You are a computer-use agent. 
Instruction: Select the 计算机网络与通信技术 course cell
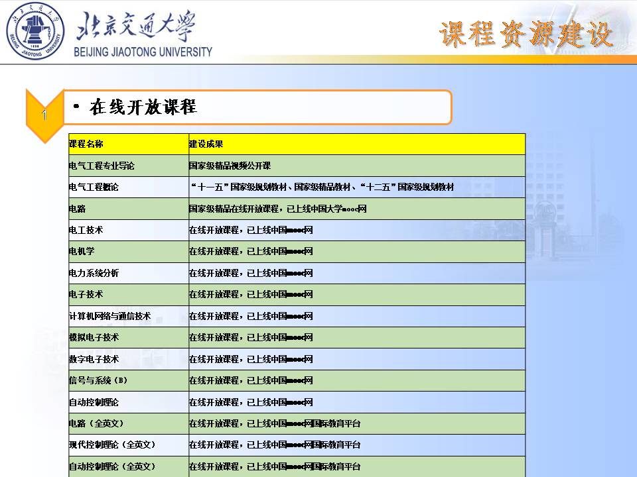point(109,316)
